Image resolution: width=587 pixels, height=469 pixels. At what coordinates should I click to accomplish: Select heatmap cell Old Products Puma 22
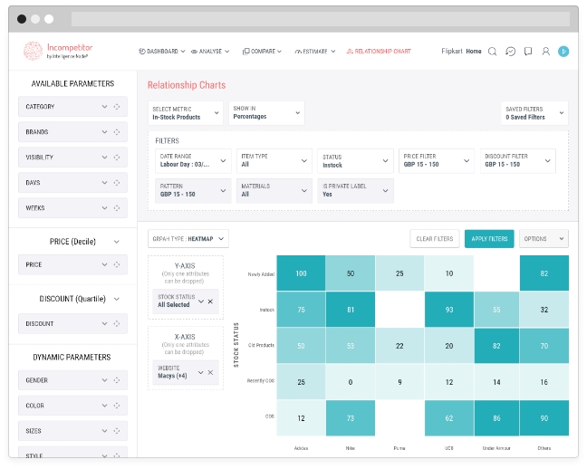tap(399, 346)
